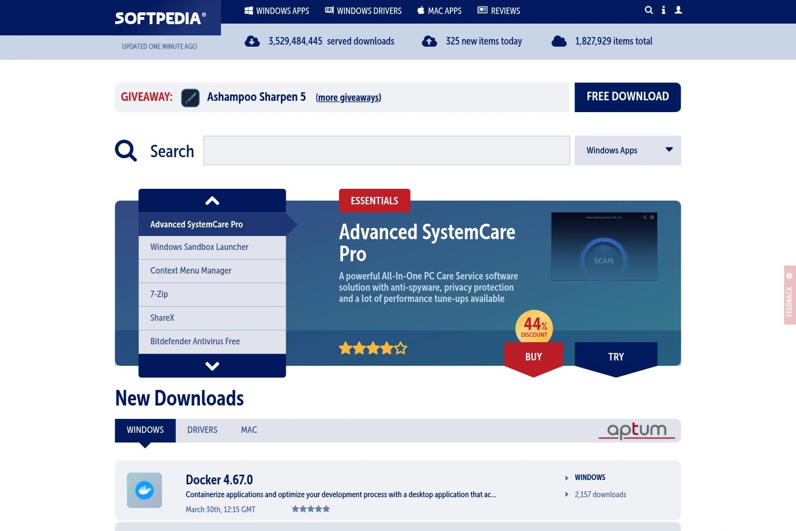Click the Softpedia logo
Viewport: 796px width, 531px height.
coord(160,18)
